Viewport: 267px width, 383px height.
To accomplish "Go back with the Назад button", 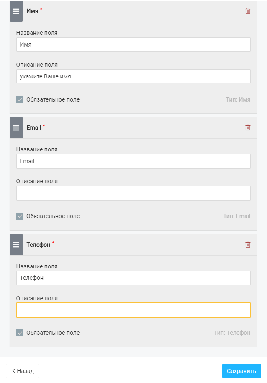I will click(23, 371).
